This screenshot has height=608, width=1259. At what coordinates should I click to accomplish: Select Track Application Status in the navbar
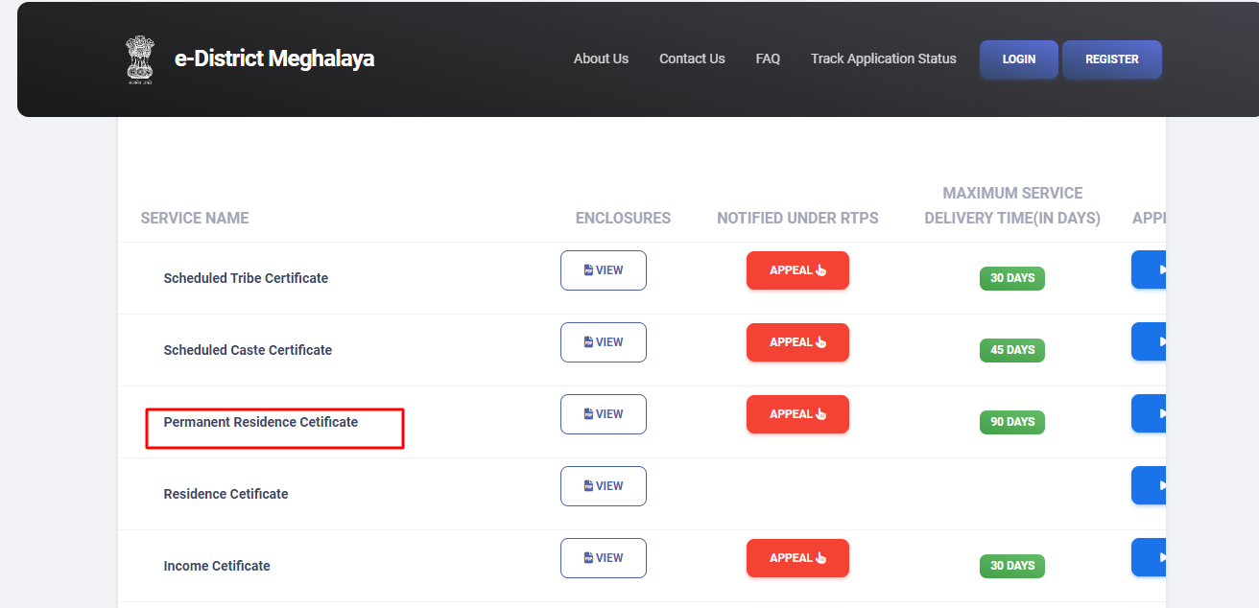pos(883,58)
